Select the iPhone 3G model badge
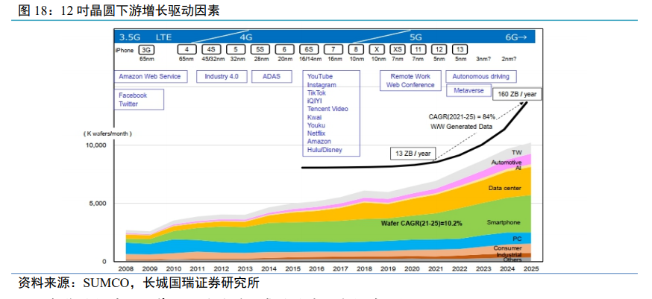The image size is (652, 299). [146, 50]
